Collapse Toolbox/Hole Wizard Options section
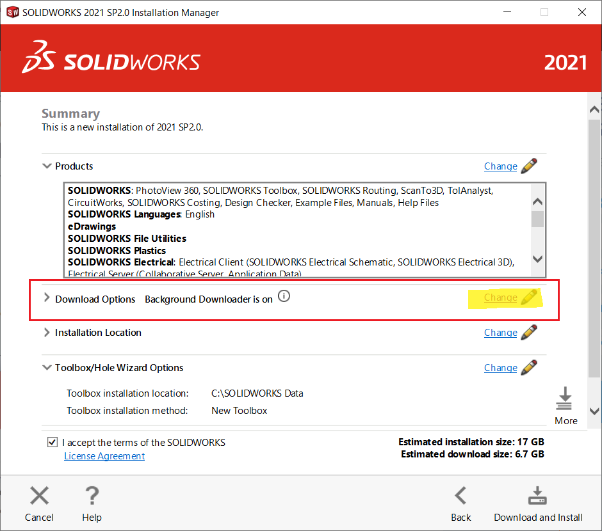The width and height of the screenshot is (602, 531). 46,368
